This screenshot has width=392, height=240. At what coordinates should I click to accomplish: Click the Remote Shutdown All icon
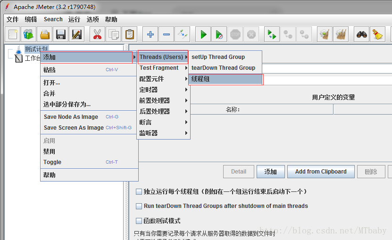(304, 34)
